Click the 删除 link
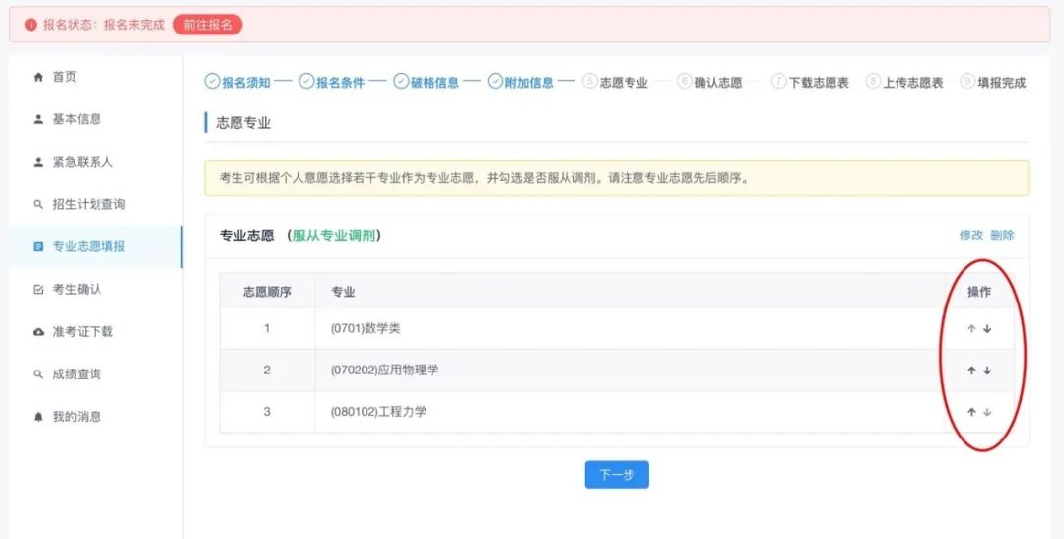Screen dimensions: 1064x539 1002,236
